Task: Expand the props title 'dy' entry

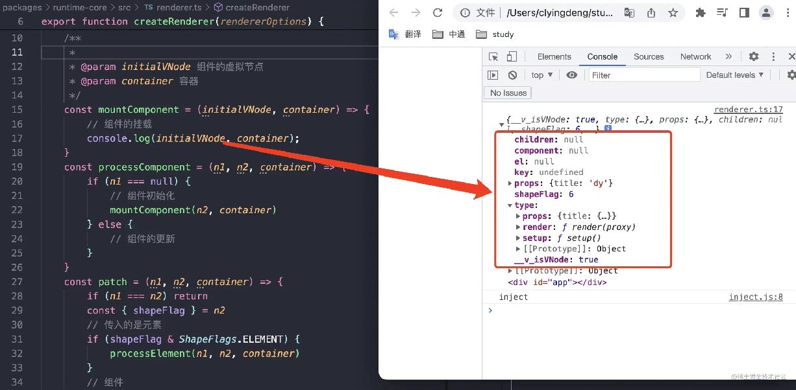Action: (x=510, y=183)
